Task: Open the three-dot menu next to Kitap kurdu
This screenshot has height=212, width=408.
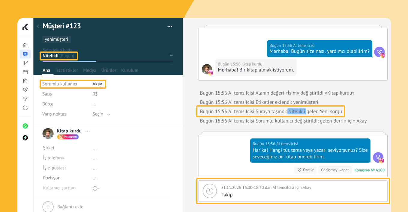Action: 88,131
